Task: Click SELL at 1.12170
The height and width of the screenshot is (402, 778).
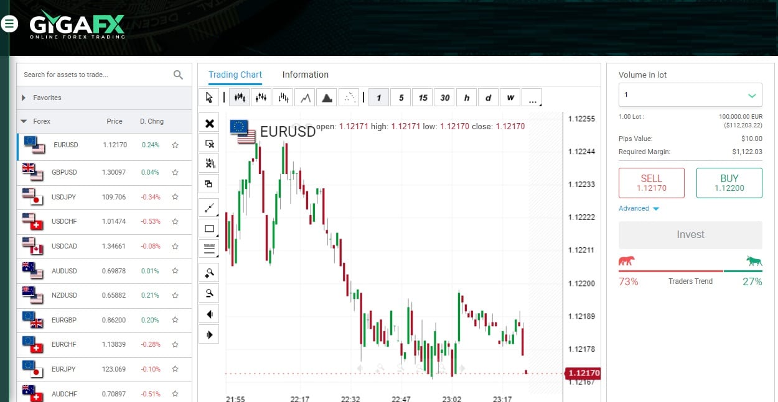Action: (x=652, y=183)
